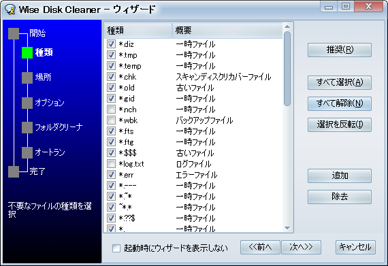
Task: Select the green 種類 step square
Action: [x=27, y=52]
